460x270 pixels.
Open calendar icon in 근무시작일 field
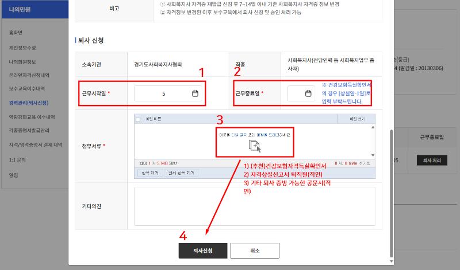point(195,93)
